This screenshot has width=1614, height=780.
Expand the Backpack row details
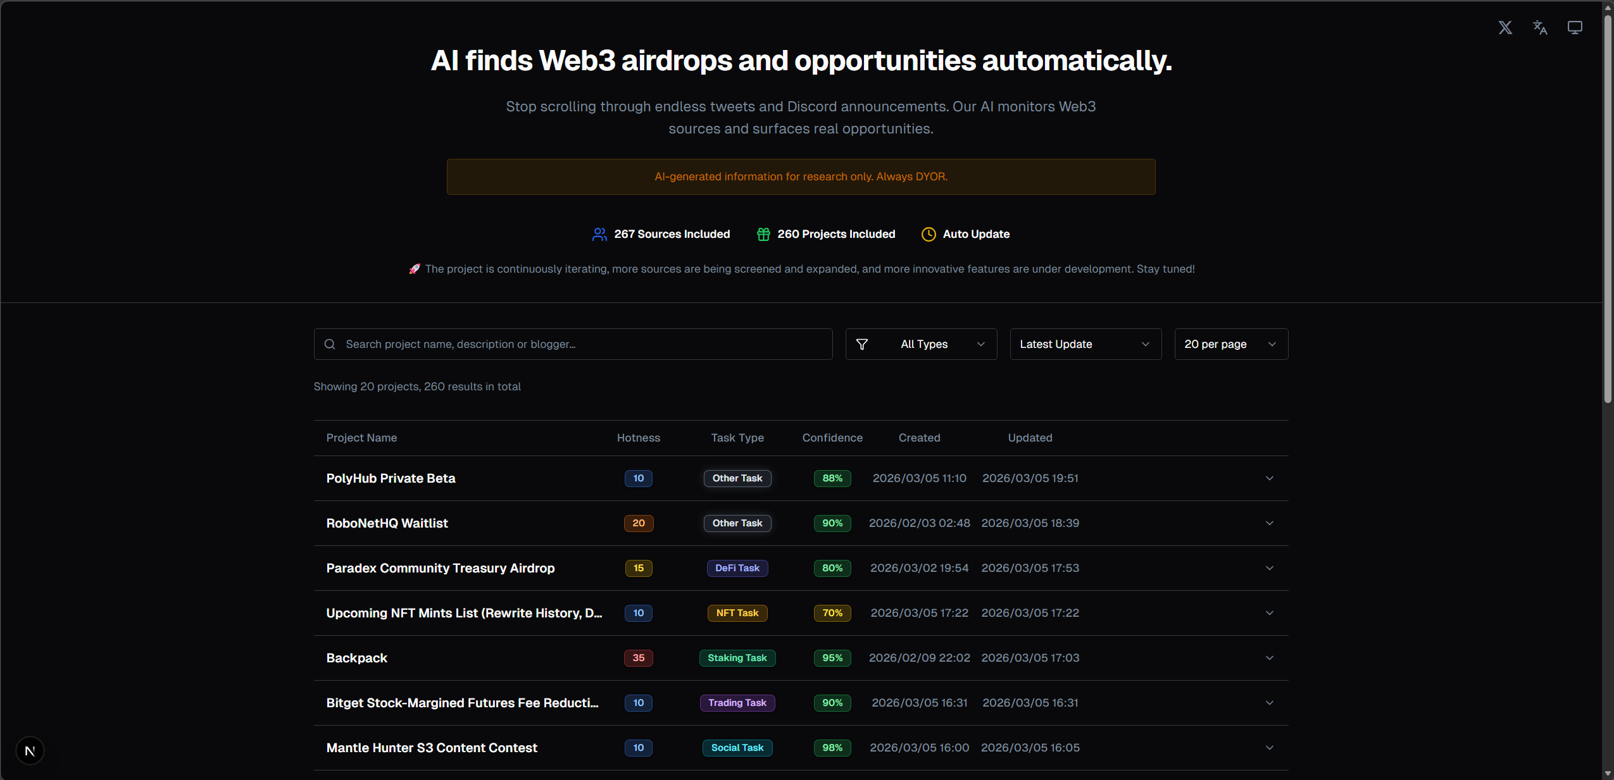1269,658
